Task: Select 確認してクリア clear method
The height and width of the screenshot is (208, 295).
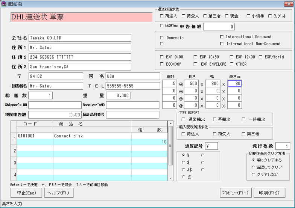Action: click(x=253, y=167)
